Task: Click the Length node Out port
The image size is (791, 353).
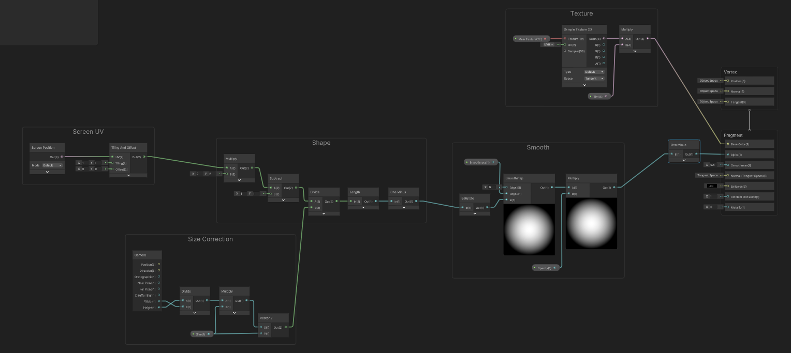Action: [x=377, y=202]
